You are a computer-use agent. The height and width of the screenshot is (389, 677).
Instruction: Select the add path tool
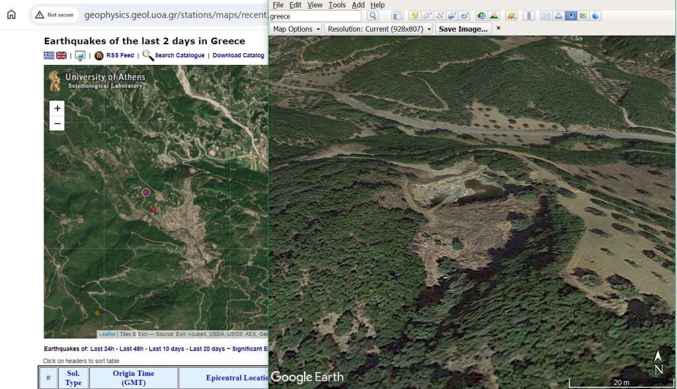[440, 16]
